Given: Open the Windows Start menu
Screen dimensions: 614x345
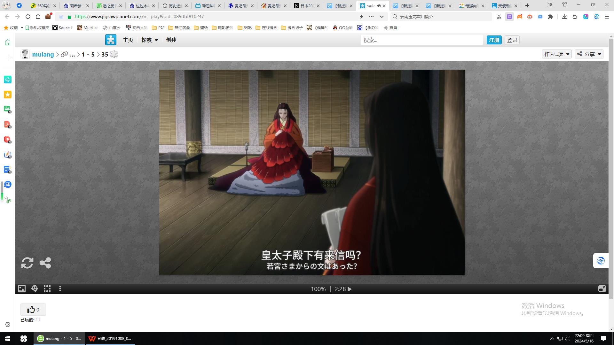Looking at the screenshot, I should coord(8,339).
